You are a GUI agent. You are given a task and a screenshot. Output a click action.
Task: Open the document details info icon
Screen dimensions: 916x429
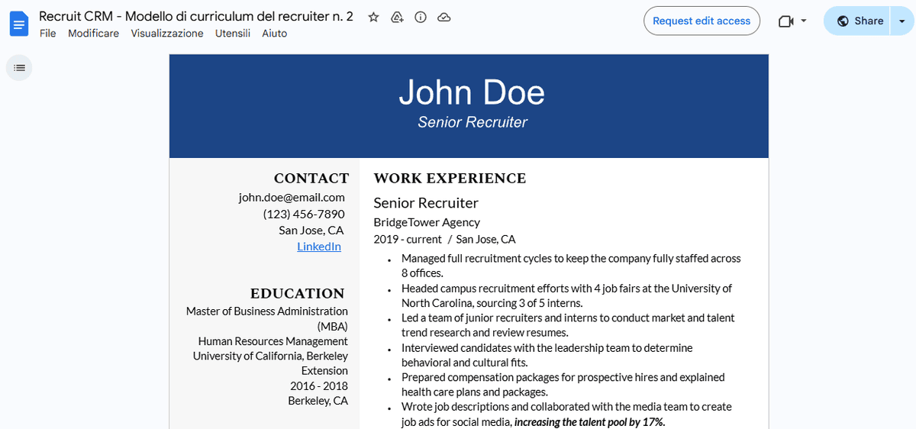(x=421, y=18)
